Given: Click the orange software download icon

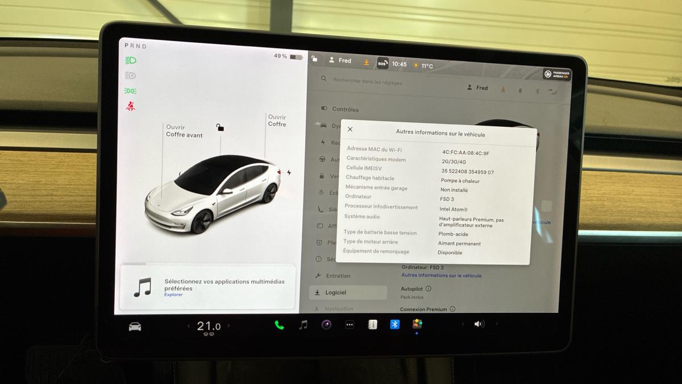Looking at the screenshot, I should 367,61.
